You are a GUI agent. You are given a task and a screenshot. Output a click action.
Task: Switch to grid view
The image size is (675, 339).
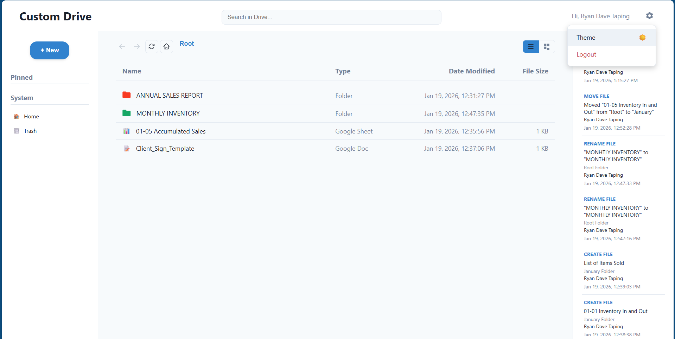(x=546, y=46)
